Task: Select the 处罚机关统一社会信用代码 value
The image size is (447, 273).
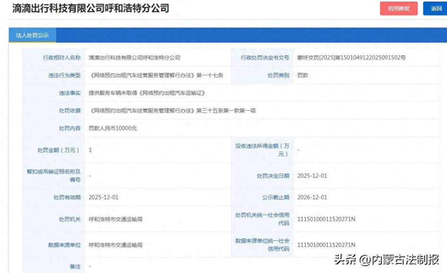Action: point(326,219)
